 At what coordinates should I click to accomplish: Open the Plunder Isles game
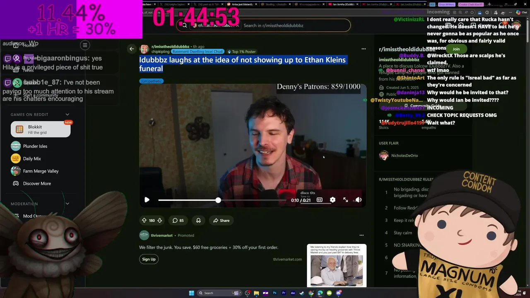[35, 146]
